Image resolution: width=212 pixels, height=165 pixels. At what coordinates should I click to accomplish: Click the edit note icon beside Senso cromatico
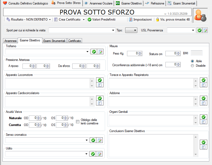click(100, 140)
